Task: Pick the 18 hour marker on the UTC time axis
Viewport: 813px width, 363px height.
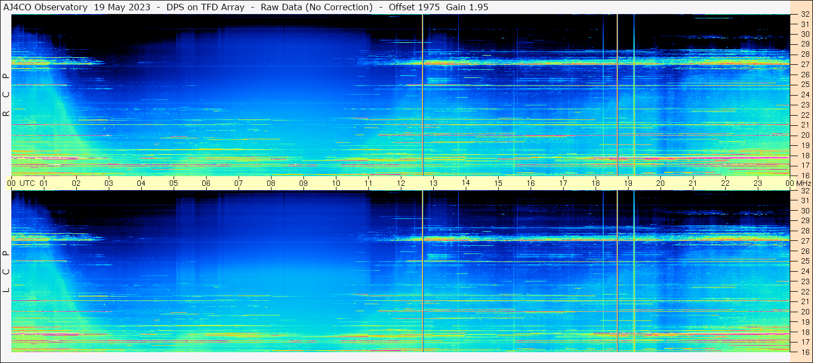Action: (596, 183)
